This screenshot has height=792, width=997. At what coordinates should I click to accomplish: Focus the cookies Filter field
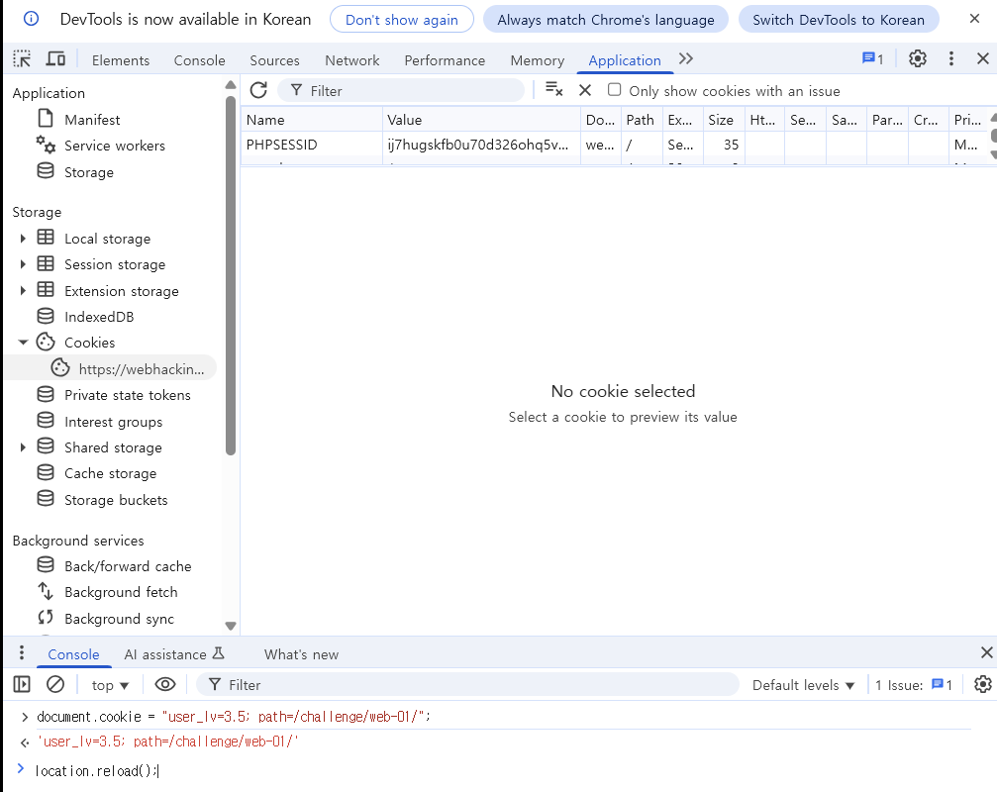402,90
